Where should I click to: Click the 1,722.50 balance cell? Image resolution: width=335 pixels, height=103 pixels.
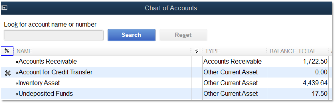click(x=315, y=62)
